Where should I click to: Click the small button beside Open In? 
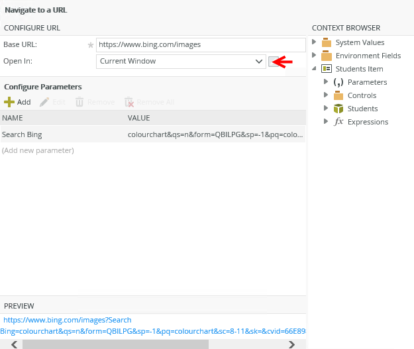click(274, 62)
